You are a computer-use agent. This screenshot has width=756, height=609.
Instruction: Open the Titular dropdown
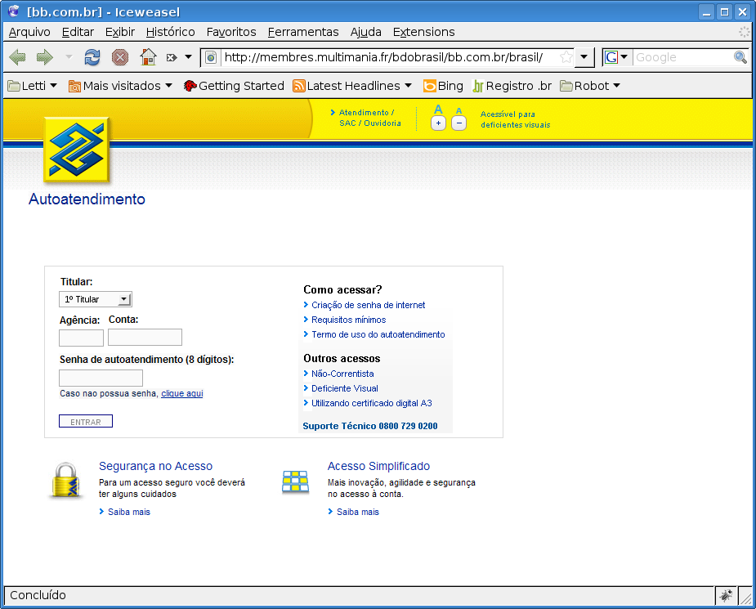coord(96,299)
